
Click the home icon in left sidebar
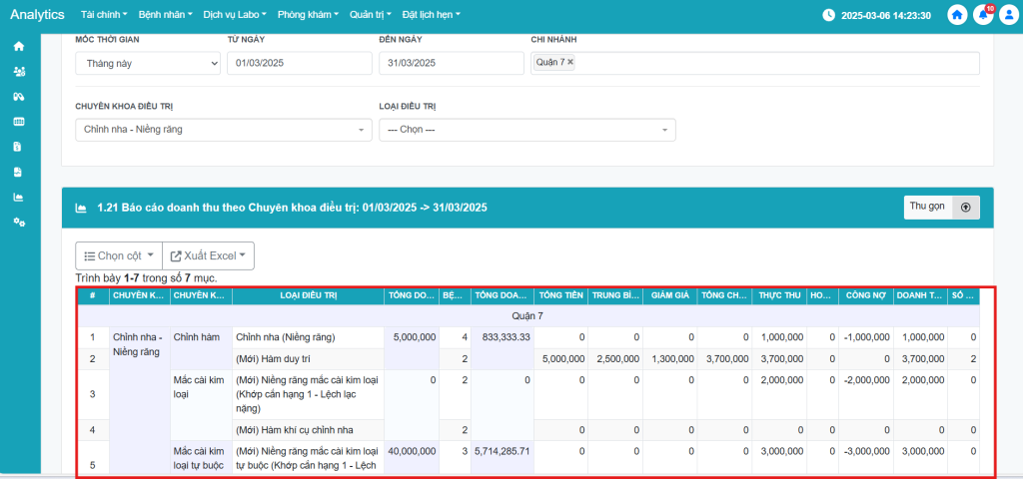(18, 47)
